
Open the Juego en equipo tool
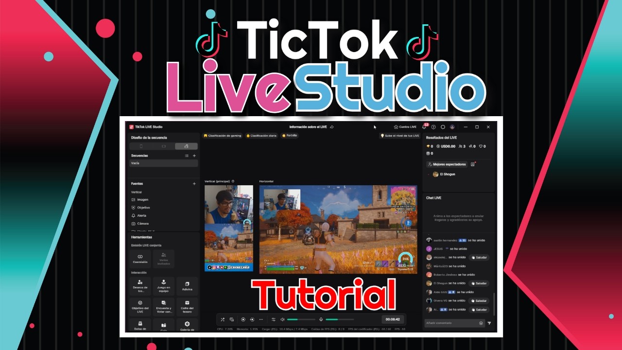pyautogui.click(x=164, y=286)
